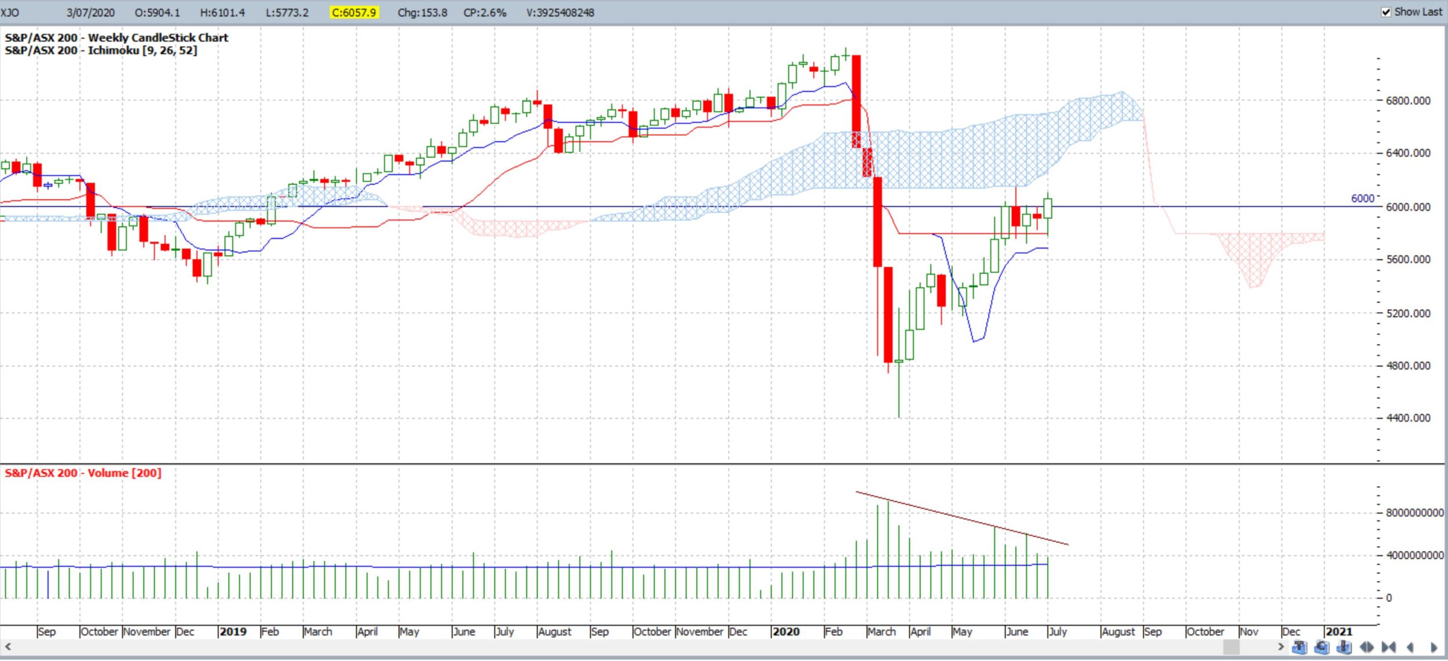1448x661 pixels.
Task: Click the compress chart horizontally arrows icon
Action: 1388,647
